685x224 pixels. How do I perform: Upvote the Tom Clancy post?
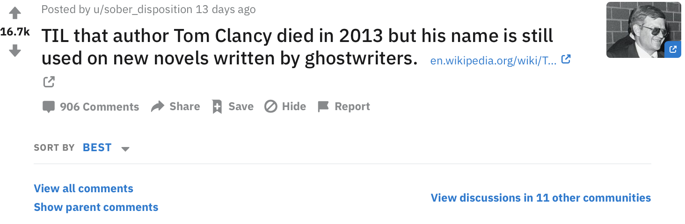tap(15, 14)
